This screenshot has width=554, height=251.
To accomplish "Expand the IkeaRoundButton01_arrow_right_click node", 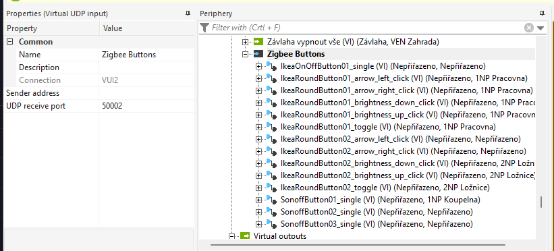I will pos(258,90).
